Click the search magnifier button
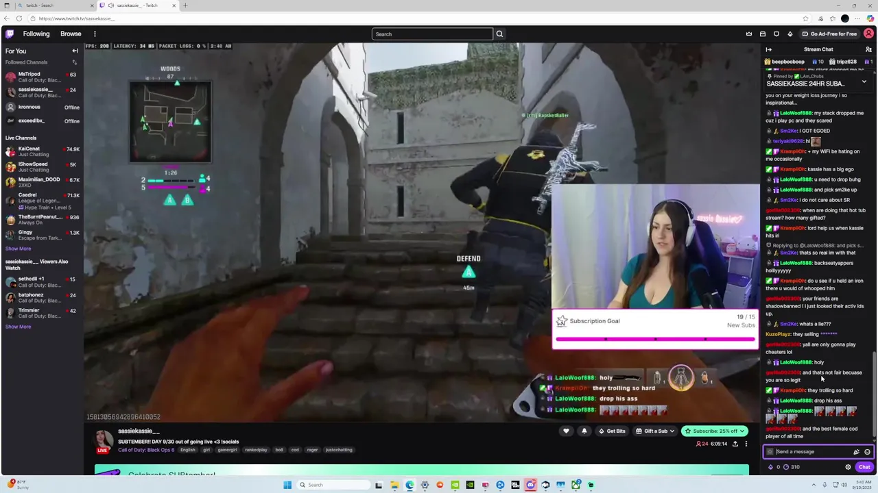 coord(499,34)
